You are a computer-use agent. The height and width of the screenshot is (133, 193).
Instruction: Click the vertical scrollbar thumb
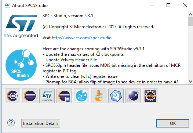point(190,22)
